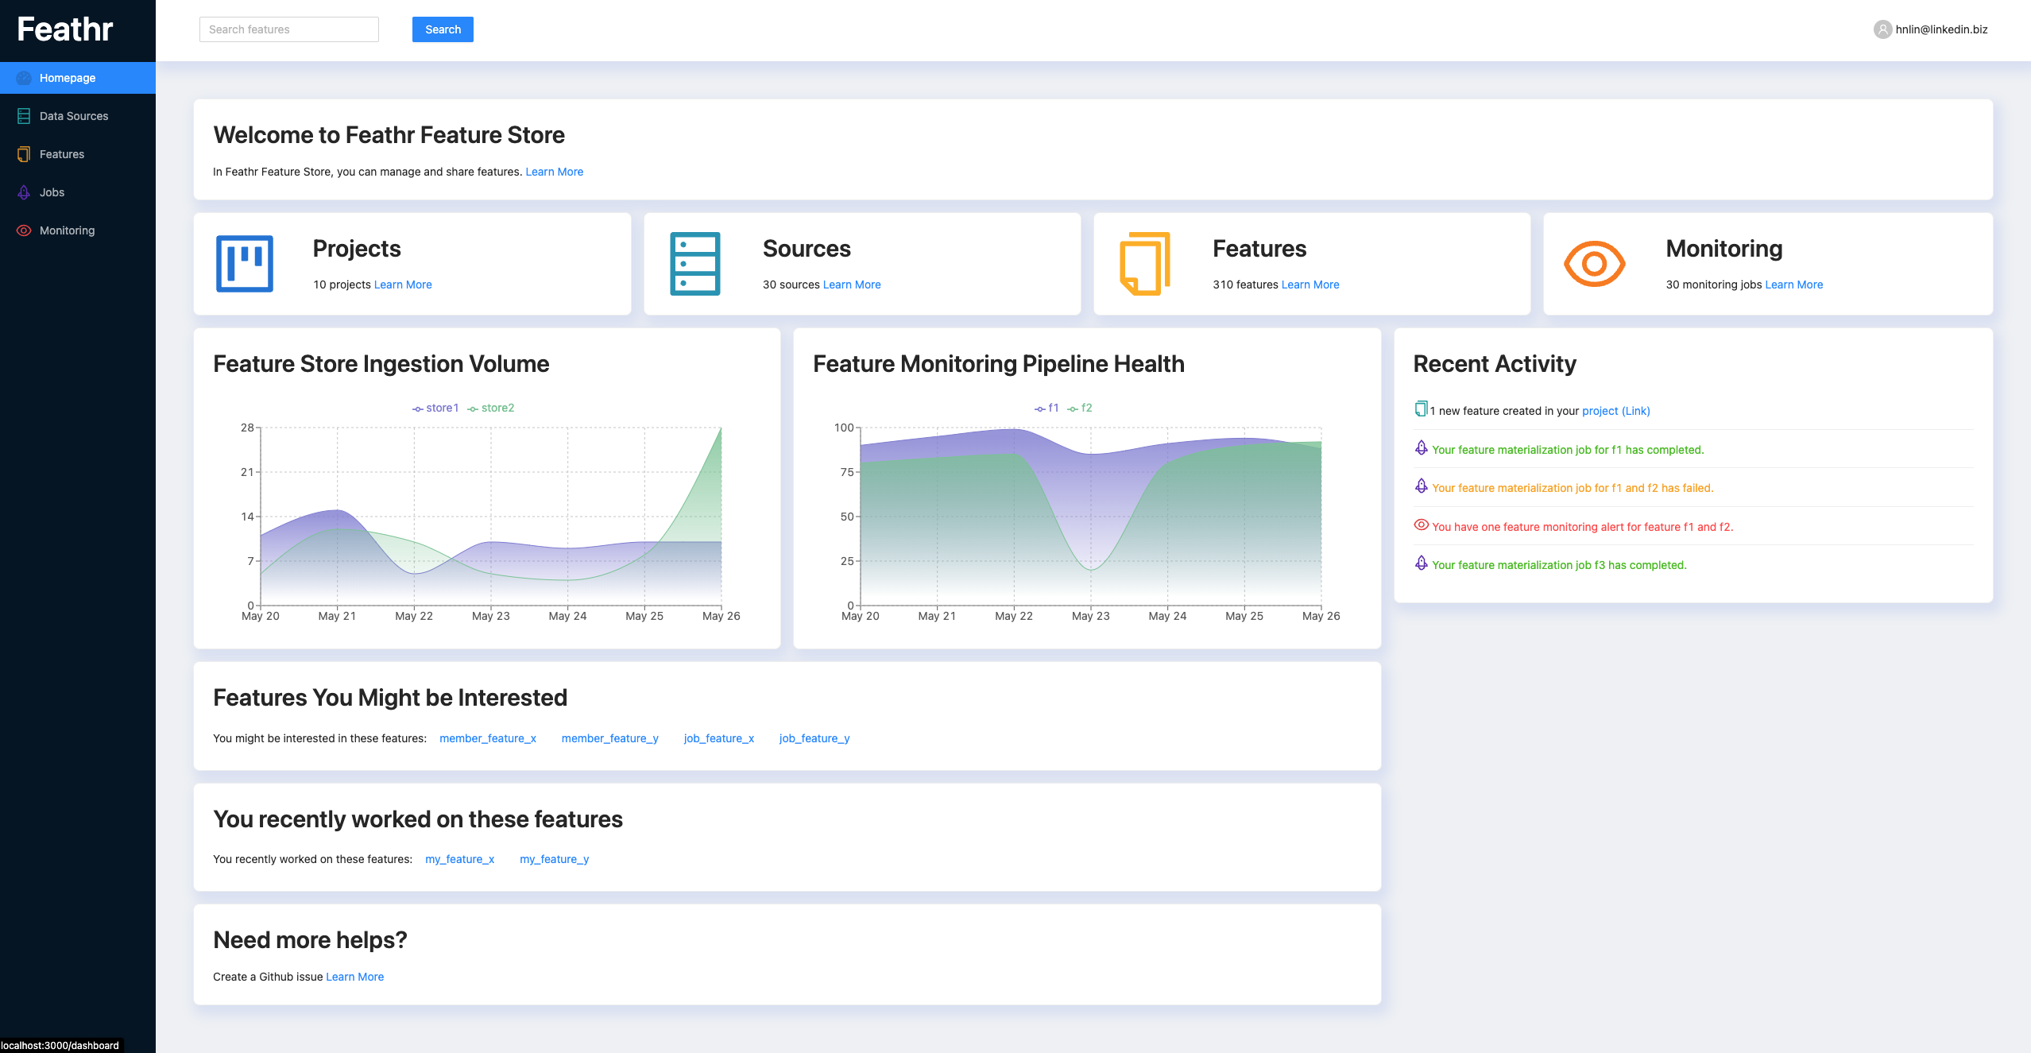Screen dimensions: 2031x1053
Task: Click the Feathr logo title
Action: point(65,29)
